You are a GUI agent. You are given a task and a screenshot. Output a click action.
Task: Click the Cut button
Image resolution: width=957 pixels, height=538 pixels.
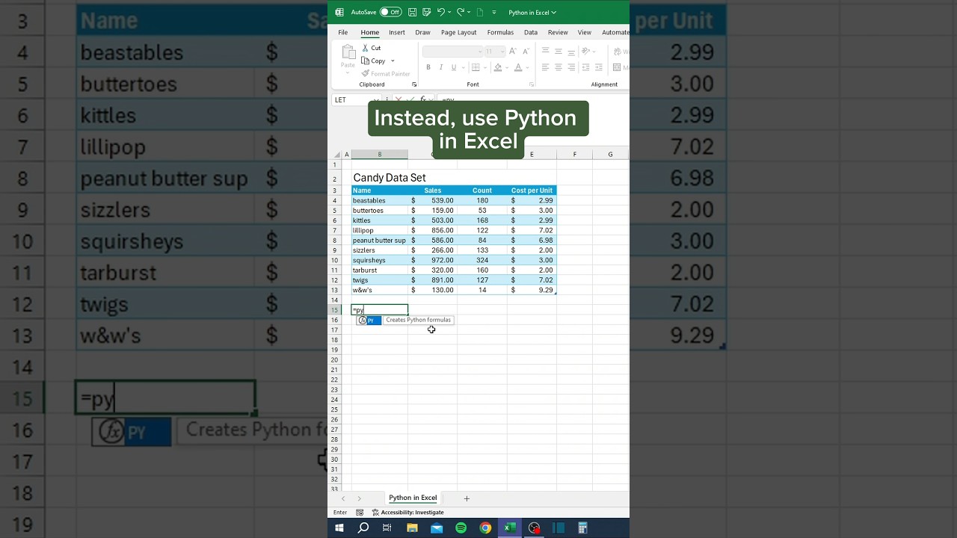[372, 48]
